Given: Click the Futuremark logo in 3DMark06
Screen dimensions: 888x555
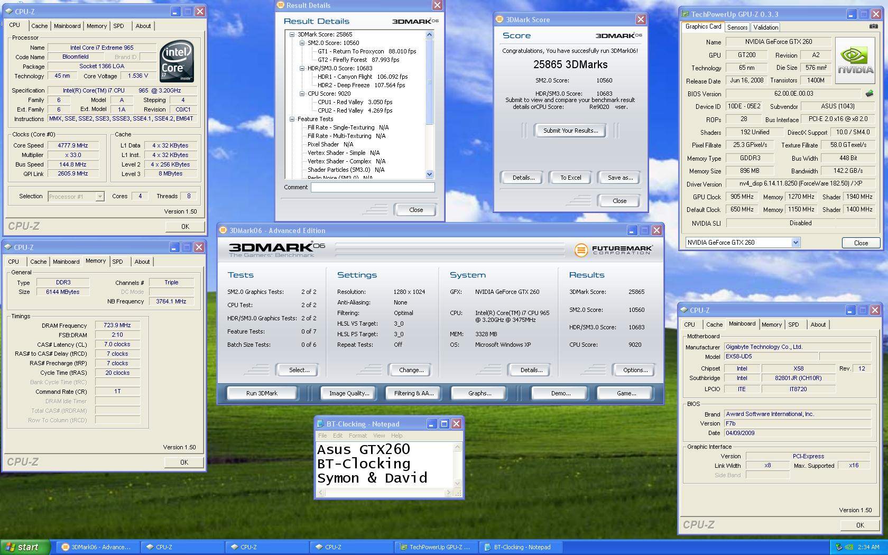Looking at the screenshot, I should pyautogui.click(x=613, y=249).
